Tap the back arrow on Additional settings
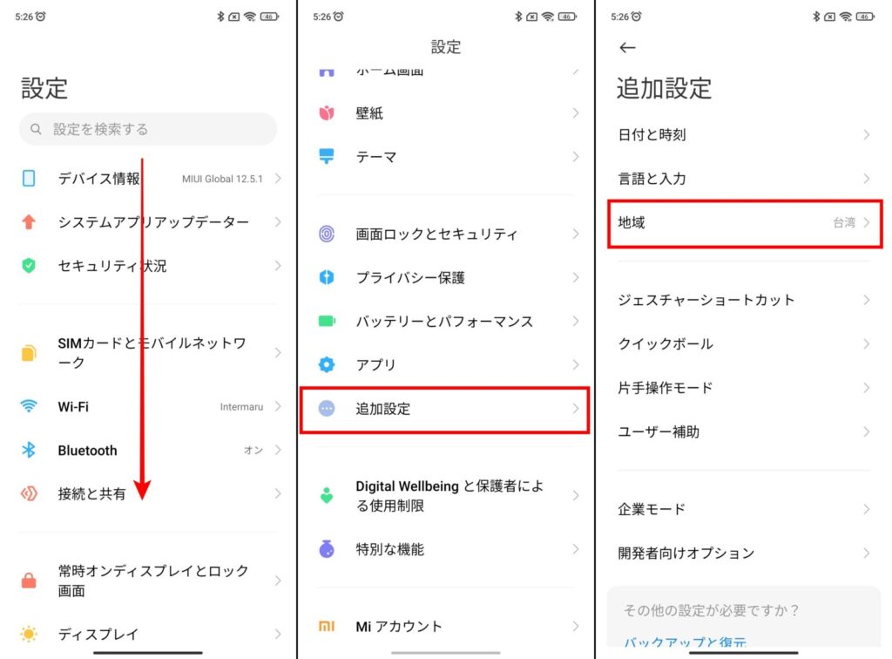 (x=627, y=48)
